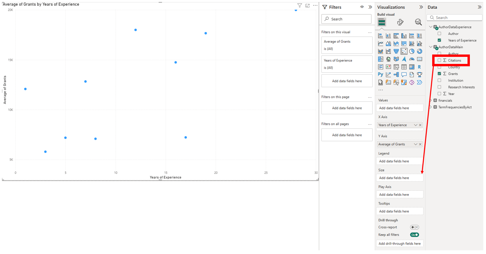Select the area chart visual
This screenshot has height=254, width=486.
388,43
